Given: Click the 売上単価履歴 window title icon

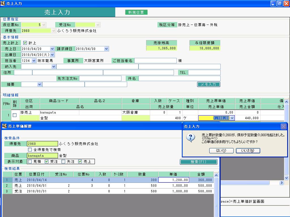Looking at the screenshot, I should (x=5, y=126).
